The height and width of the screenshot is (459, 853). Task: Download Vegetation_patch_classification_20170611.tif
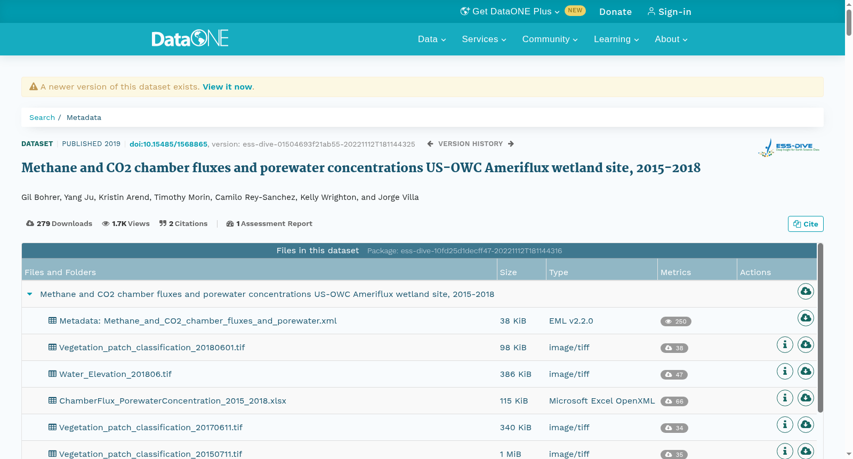[x=806, y=424]
